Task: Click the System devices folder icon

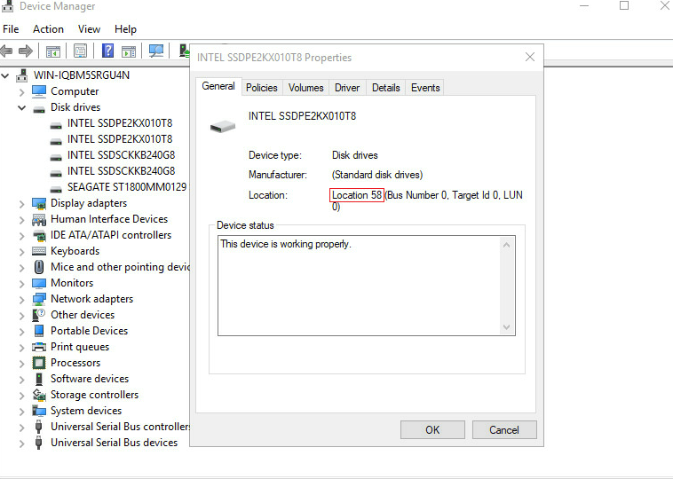Action: pyautogui.click(x=39, y=411)
